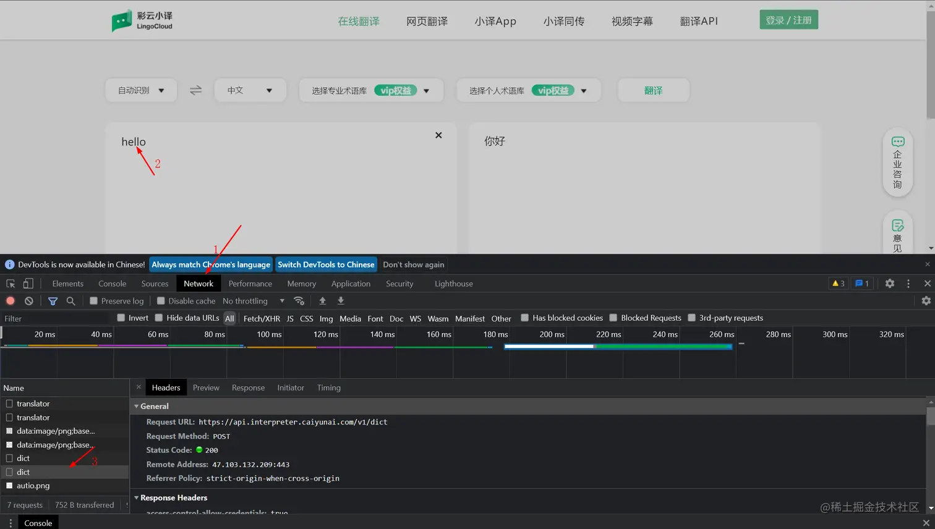Export HAR file download arrow icon
Image resolution: width=935 pixels, height=529 pixels.
[x=341, y=301]
